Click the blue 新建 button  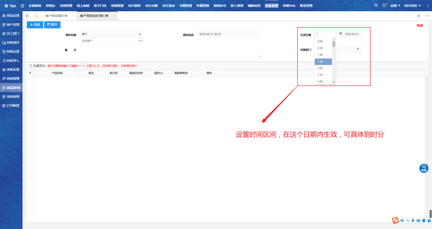(x=35, y=25)
